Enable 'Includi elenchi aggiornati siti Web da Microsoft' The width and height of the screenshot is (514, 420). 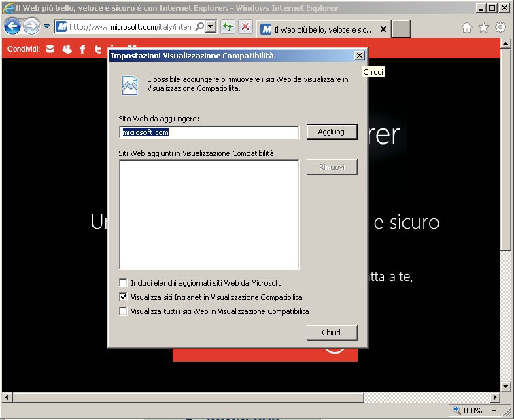[x=123, y=283]
